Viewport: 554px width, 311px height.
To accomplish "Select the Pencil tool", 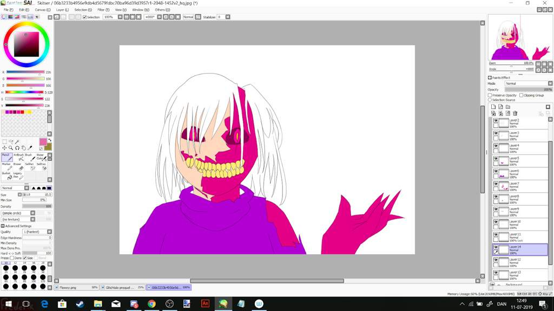I will [x=6, y=157].
